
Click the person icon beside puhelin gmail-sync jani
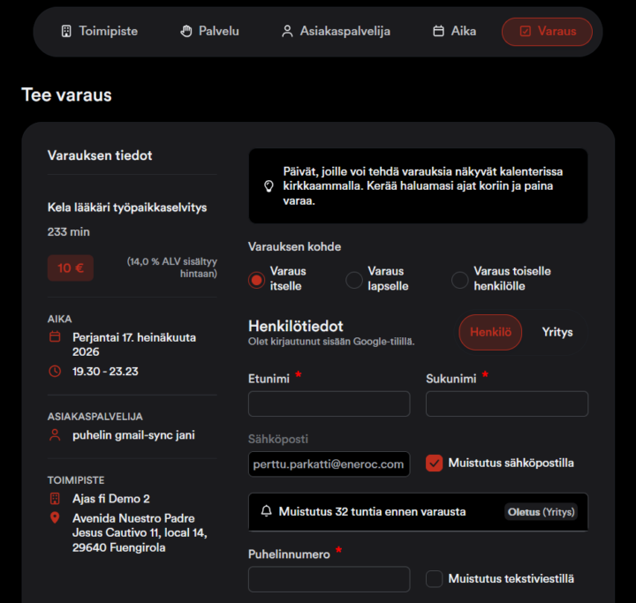[x=55, y=434]
